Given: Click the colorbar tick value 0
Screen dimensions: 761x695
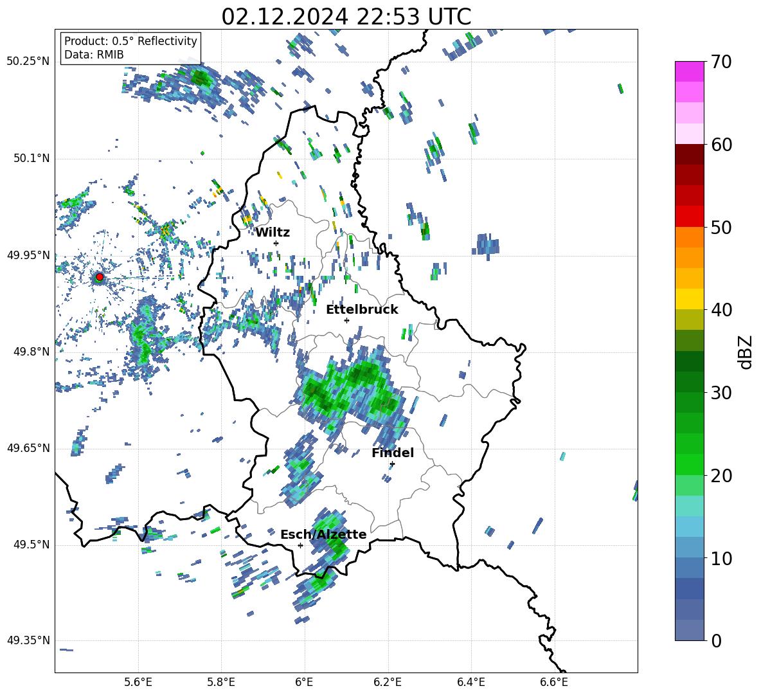Looking at the screenshot, I should point(717,640).
